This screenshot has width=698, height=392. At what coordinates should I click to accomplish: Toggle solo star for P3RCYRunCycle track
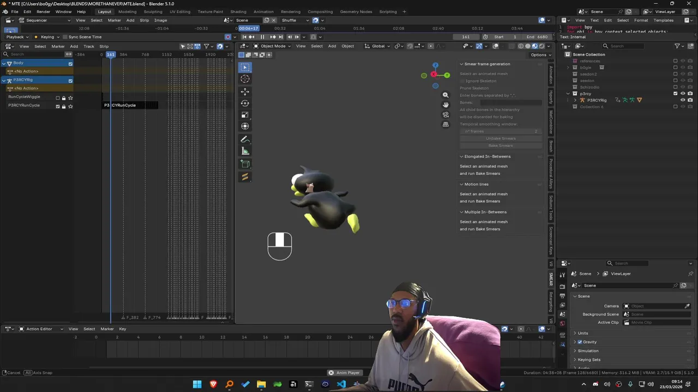tap(70, 106)
